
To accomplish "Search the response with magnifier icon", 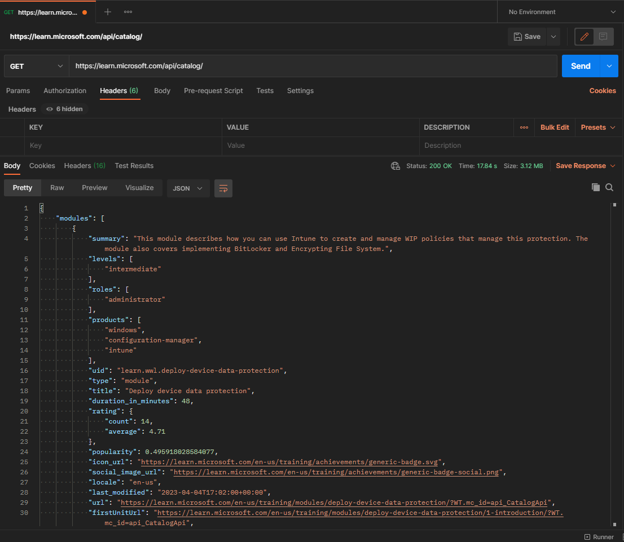I will pyautogui.click(x=609, y=187).
